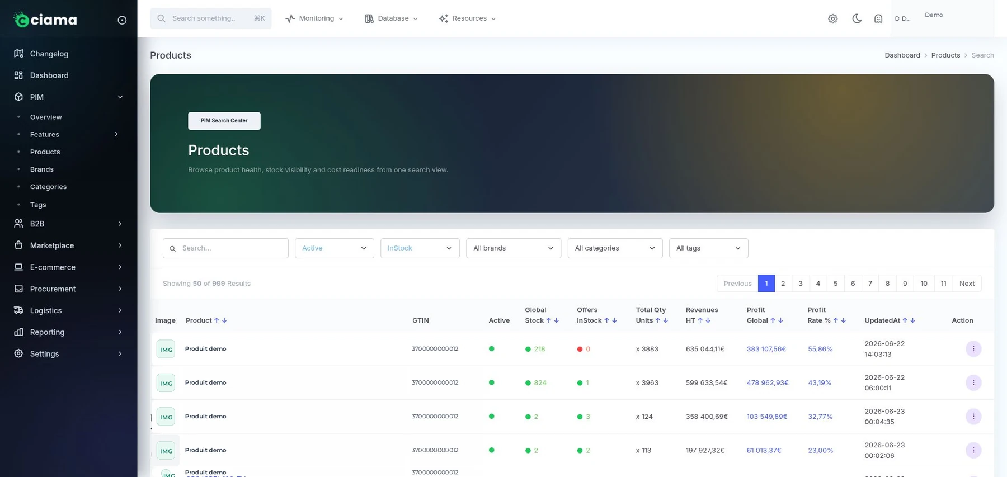Screen dimensions: 1007x477
Task: Open Categories in PIM submenu
Action: 48,187
